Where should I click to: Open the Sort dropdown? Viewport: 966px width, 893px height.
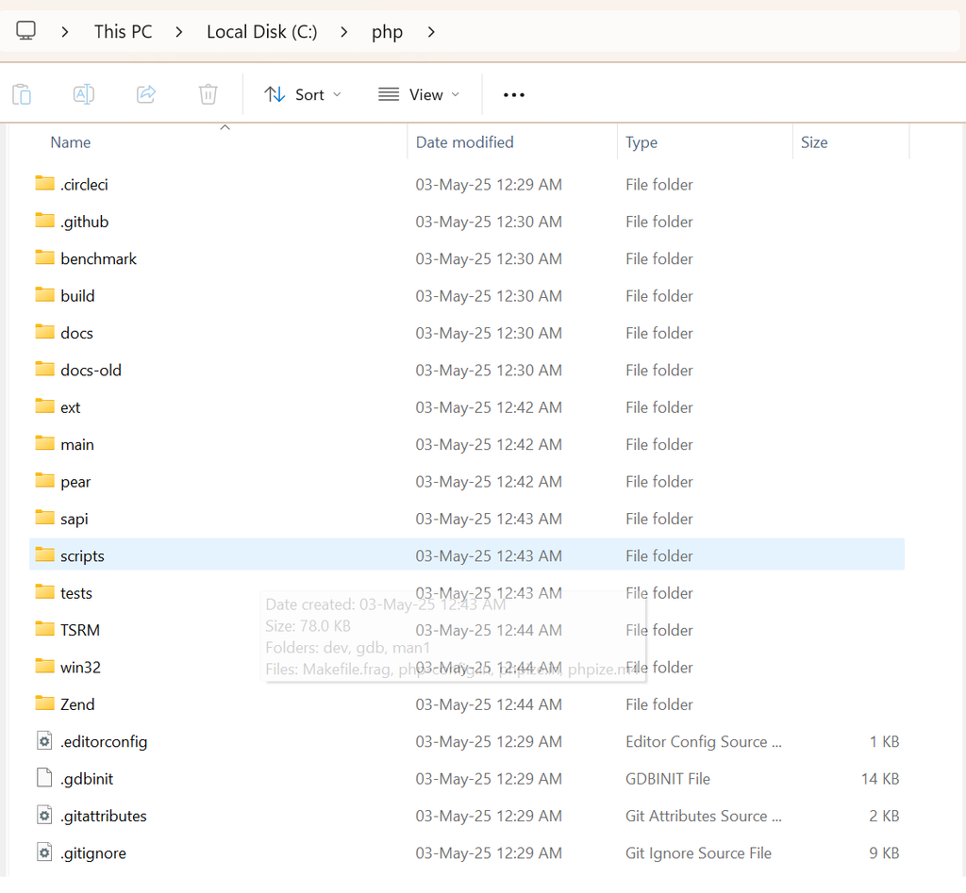click(303, 95)
